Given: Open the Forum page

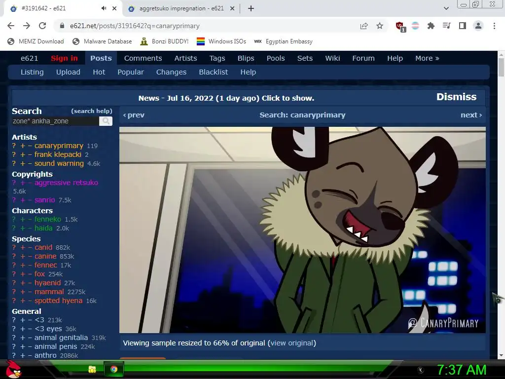Looking at the screenshot, I should point(363,58).
